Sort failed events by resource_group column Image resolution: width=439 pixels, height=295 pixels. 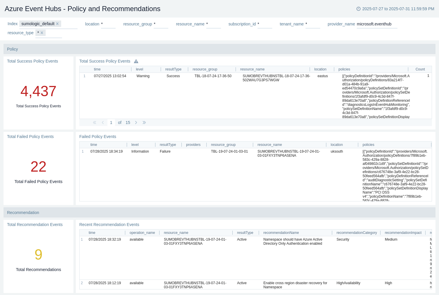coord(223,145)
